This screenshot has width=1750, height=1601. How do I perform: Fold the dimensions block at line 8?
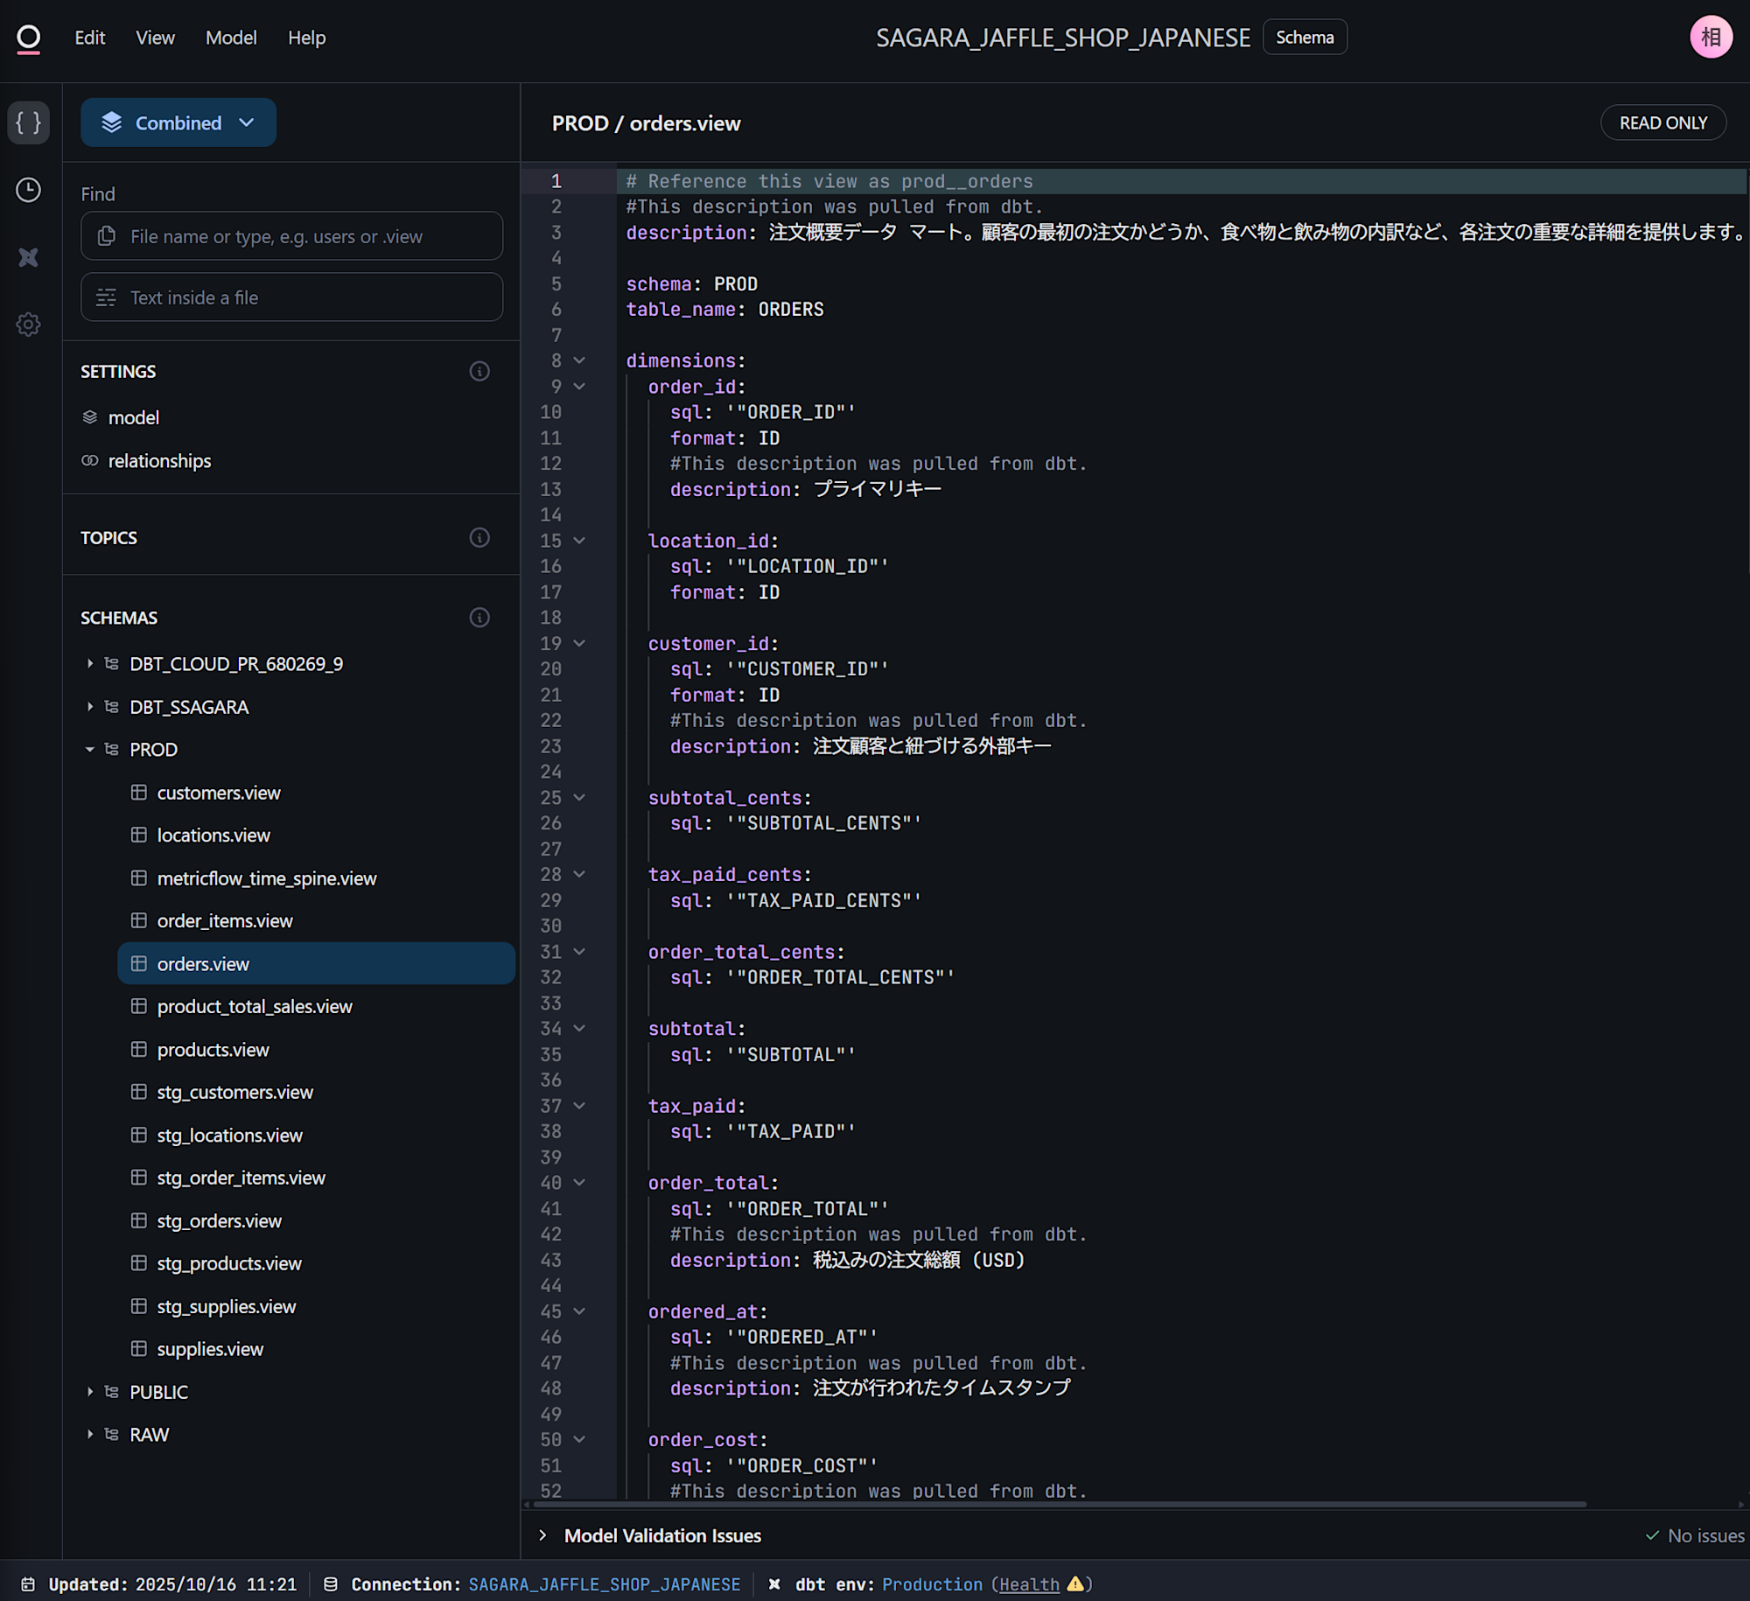[x=579, y=360]
